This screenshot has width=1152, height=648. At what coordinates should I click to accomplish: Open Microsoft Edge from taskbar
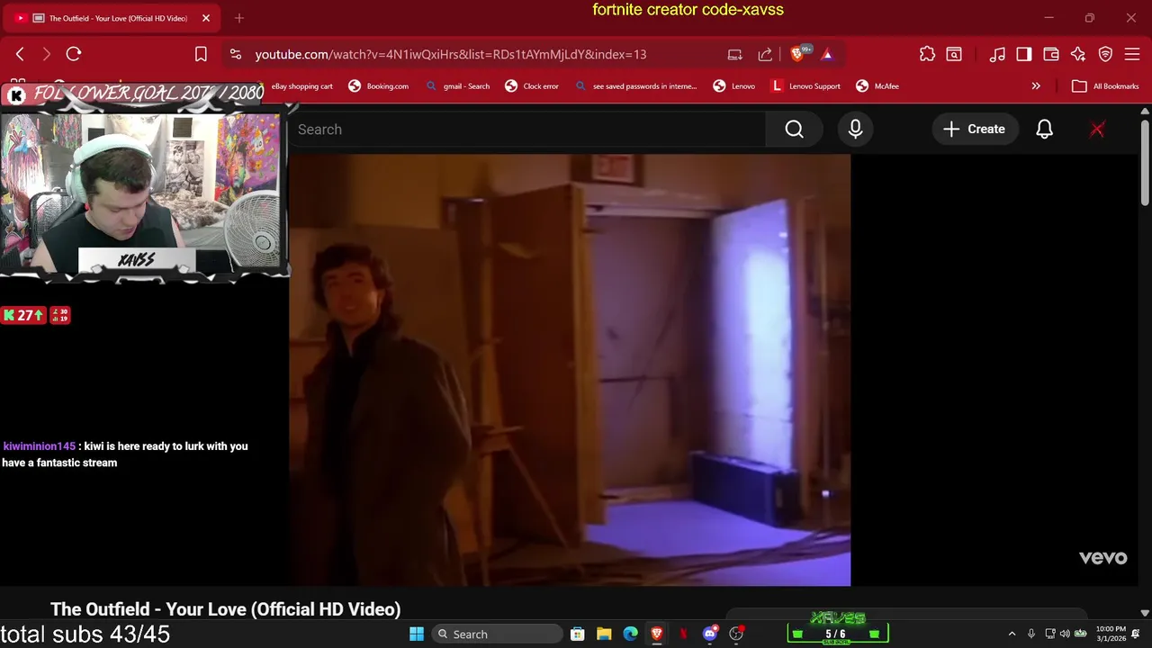631,634
